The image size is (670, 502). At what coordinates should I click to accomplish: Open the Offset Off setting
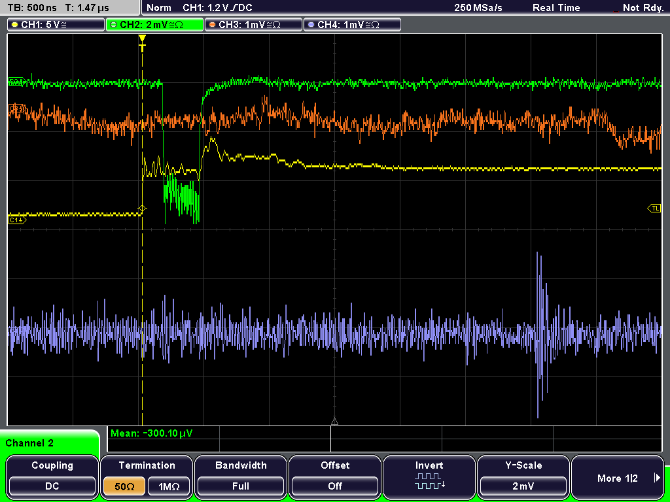[x=335, y=486]
